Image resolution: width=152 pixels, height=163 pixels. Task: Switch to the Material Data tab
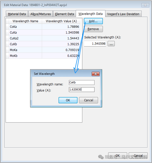click(17, 14)
